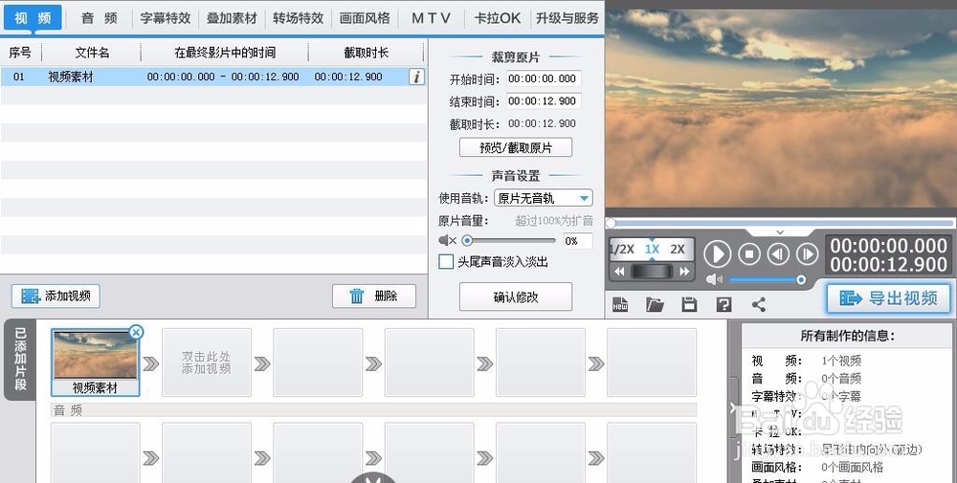Select row 01 视频素材 in list

coord(213,77)
